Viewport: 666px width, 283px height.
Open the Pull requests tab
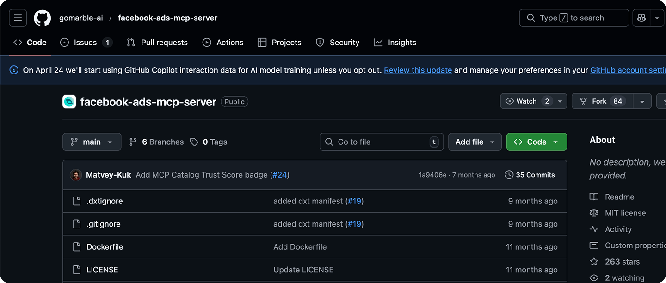pyautogui.click(x=157, y=43)
